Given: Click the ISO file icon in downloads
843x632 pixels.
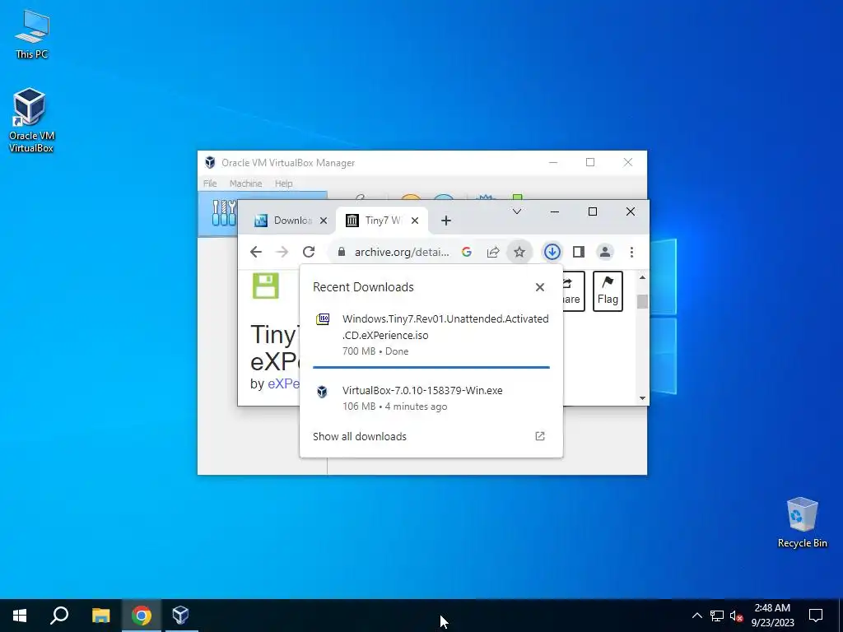Looking at the screenshot, I should (323, 319).
